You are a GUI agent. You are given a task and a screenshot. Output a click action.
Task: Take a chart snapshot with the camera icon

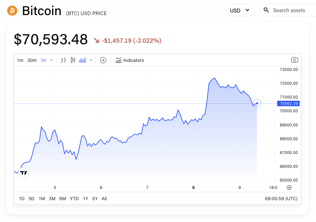tap(295, 60)
